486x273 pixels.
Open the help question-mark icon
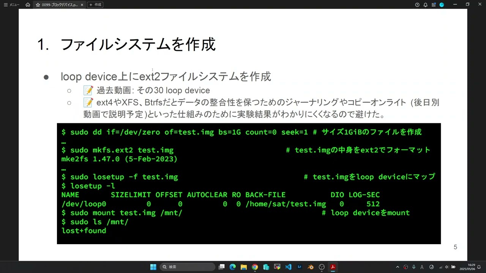(417, 5)
